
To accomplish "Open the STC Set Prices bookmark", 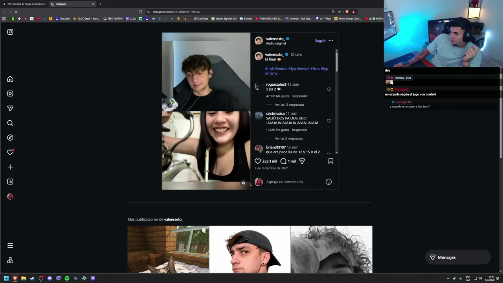I will 199,18.
